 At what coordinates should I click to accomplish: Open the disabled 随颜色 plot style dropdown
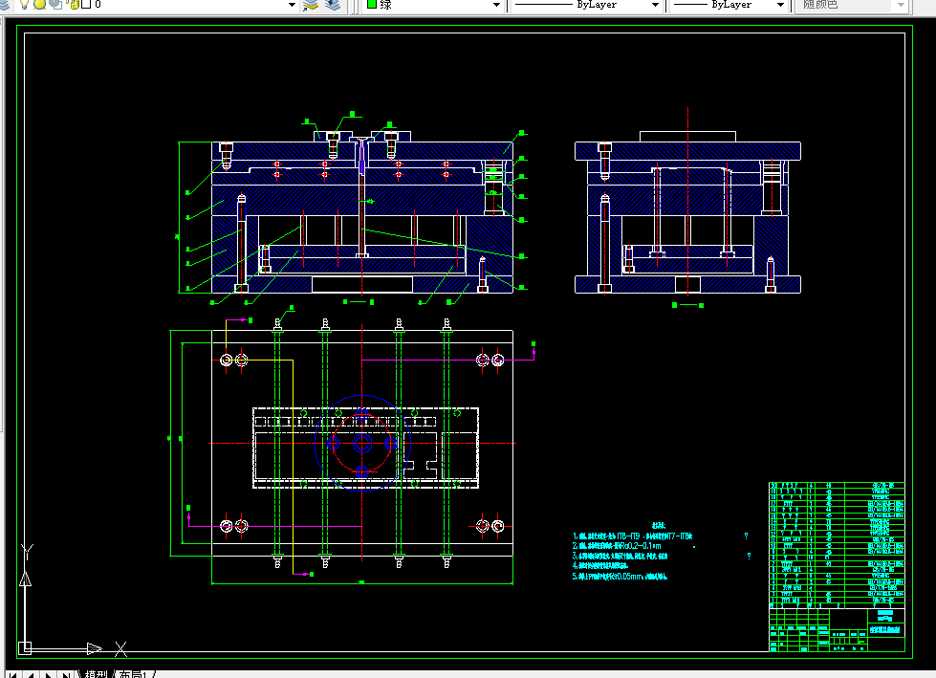tap(902, 5)
